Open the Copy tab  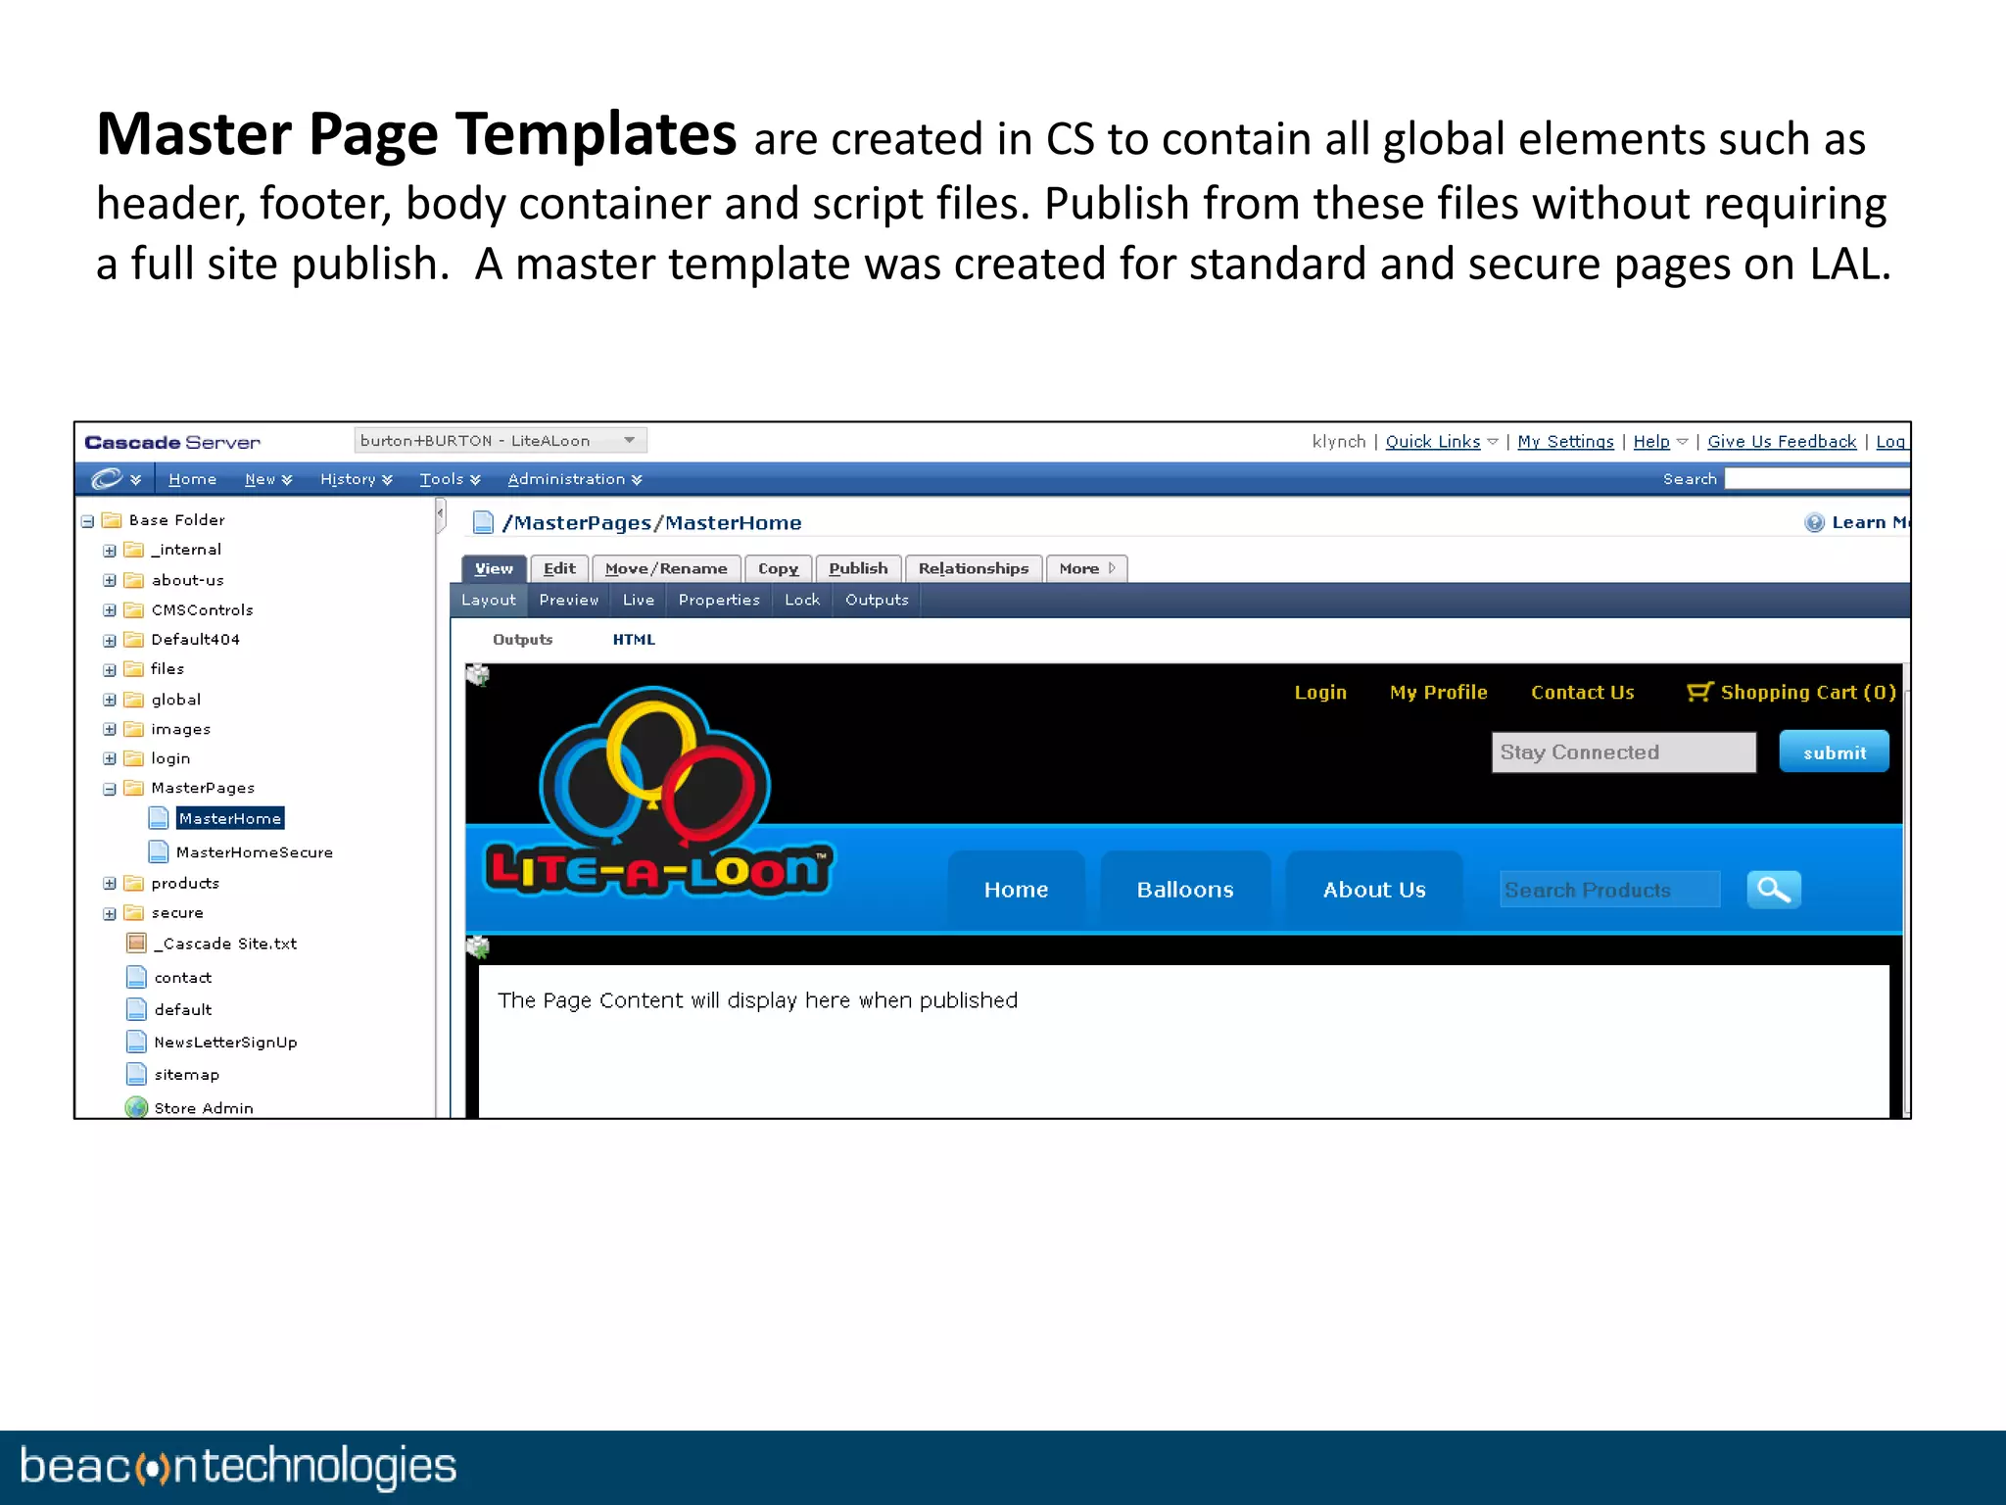coord(778,568)
